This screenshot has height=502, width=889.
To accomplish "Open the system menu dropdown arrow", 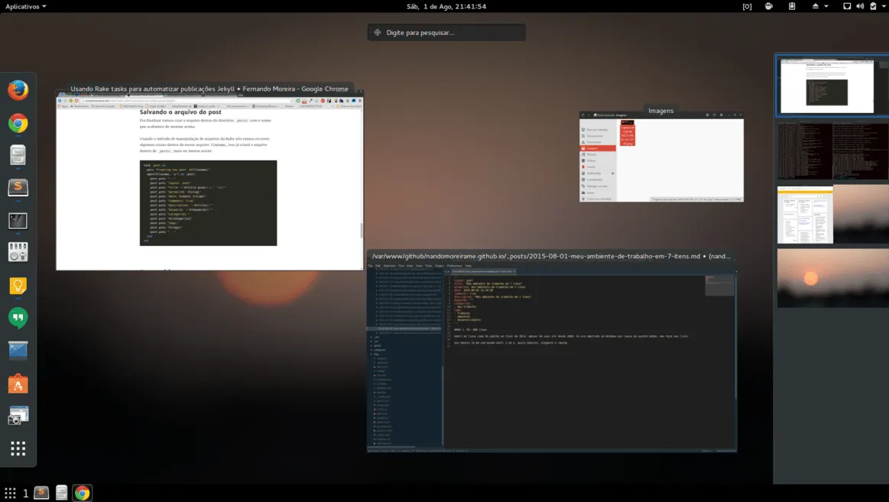I will point(884,6).
